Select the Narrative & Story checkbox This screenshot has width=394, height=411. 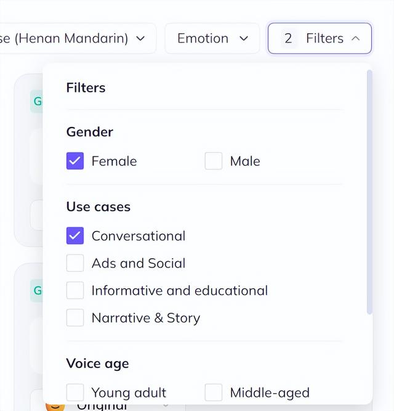(x=75, y=318)
